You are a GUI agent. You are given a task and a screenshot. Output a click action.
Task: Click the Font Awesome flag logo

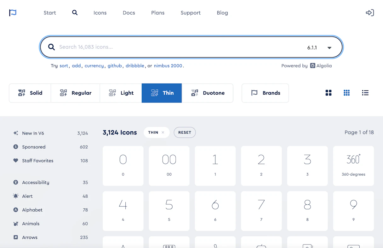[13, 13]
